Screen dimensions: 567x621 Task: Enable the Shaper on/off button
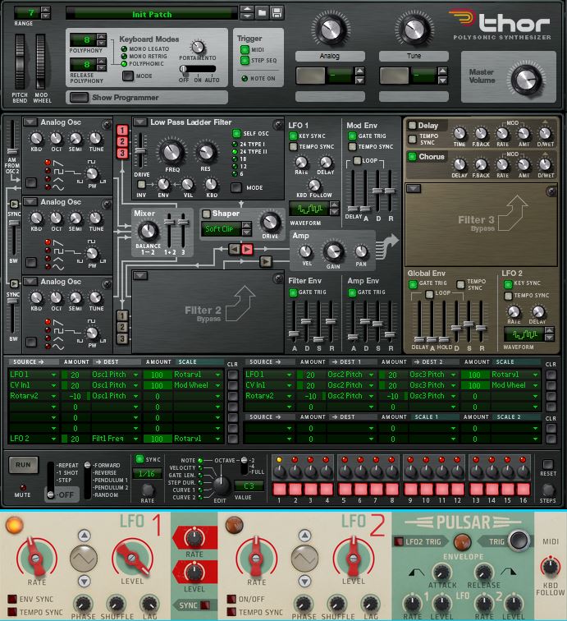[x=206, y=214]
